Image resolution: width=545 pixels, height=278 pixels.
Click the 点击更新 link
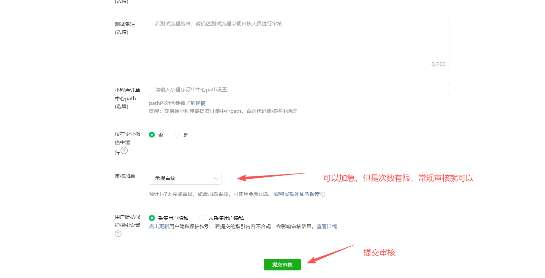(159, 227)
